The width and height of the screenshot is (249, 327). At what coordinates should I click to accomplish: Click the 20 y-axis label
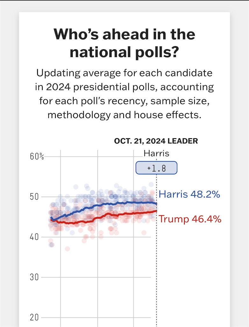[34, 318]
